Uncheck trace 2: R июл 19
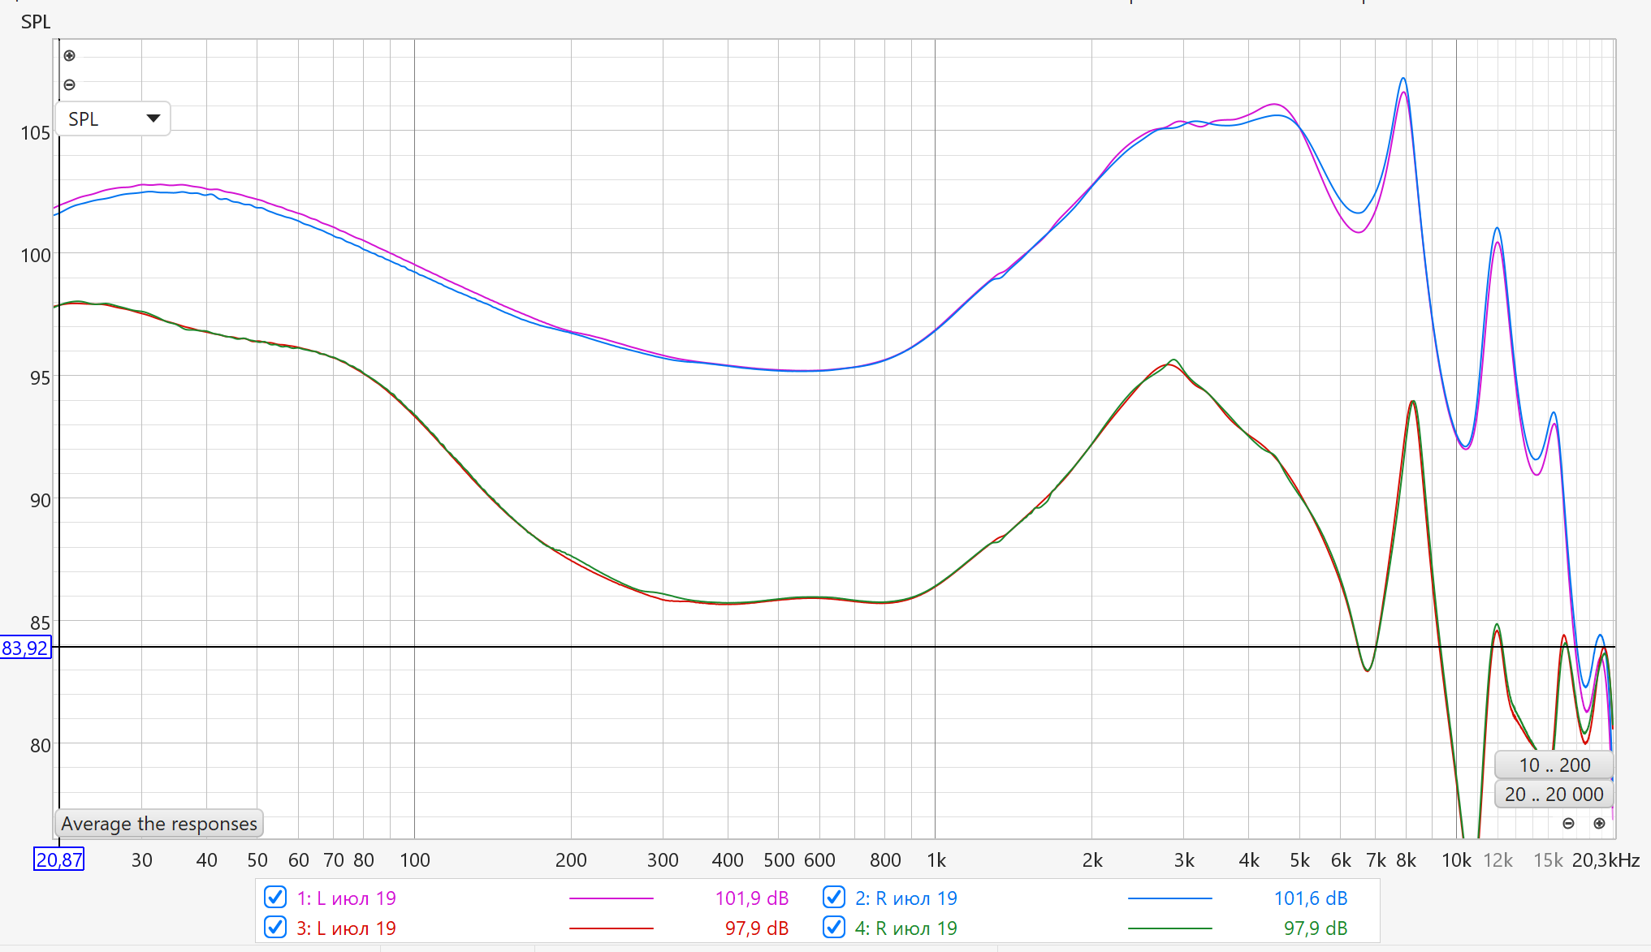This screenshot has height=952, width=1651. tap(834, 897)
